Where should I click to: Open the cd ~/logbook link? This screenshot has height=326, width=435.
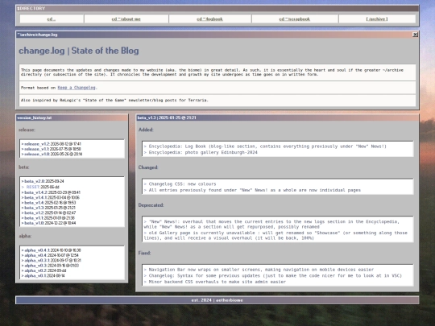pos(209,19)
